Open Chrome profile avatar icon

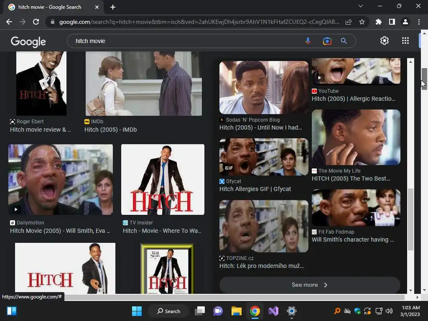coord(405,22)
